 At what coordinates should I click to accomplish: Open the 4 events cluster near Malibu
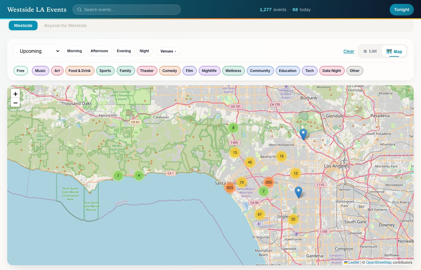139,175
